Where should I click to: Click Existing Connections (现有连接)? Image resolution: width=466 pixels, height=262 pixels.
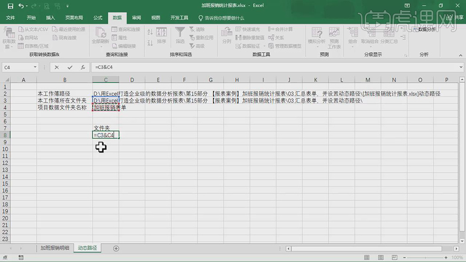pyautogui.click(x=65, y=38)
